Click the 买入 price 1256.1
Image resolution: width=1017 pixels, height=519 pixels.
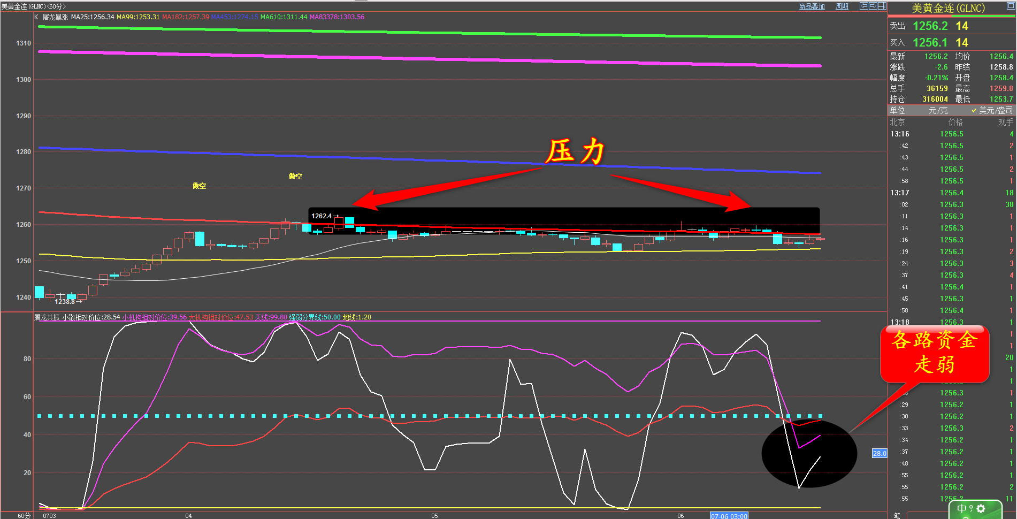pyautogui.click(x=930, y=42)
